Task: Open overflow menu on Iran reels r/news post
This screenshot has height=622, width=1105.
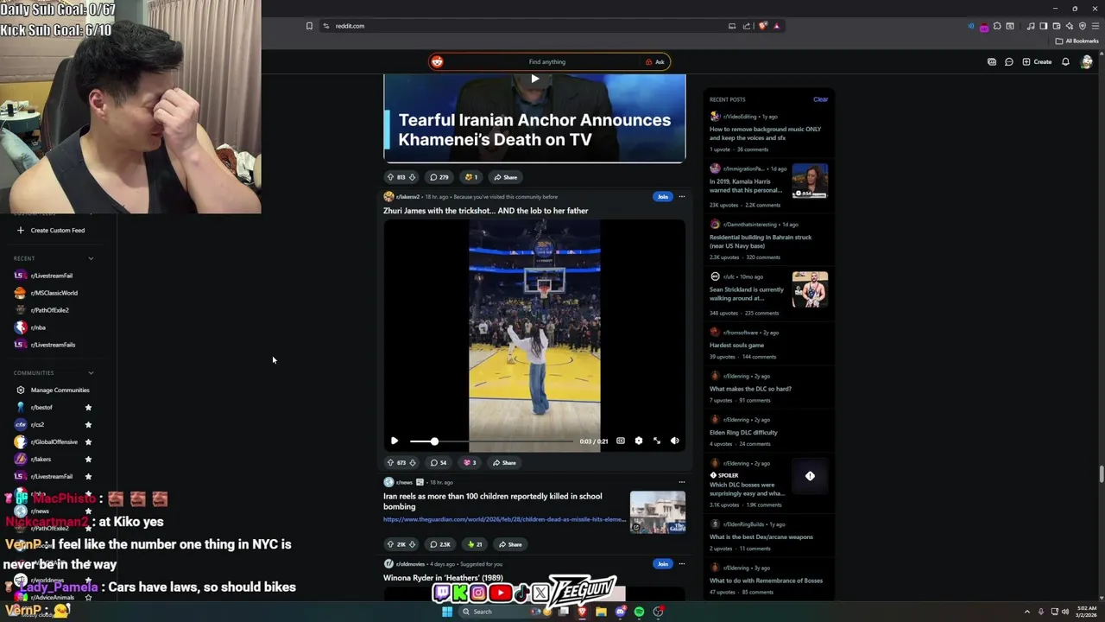Action: pyautogui.click(x=681, y=482)
